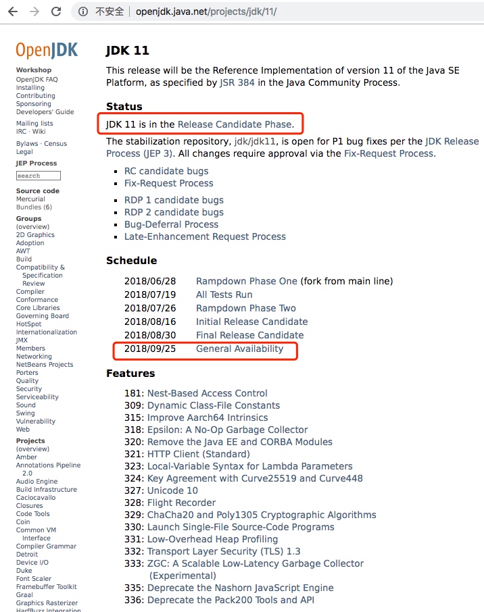Reload the page with the refresh icon

click(x=56, y=11)
